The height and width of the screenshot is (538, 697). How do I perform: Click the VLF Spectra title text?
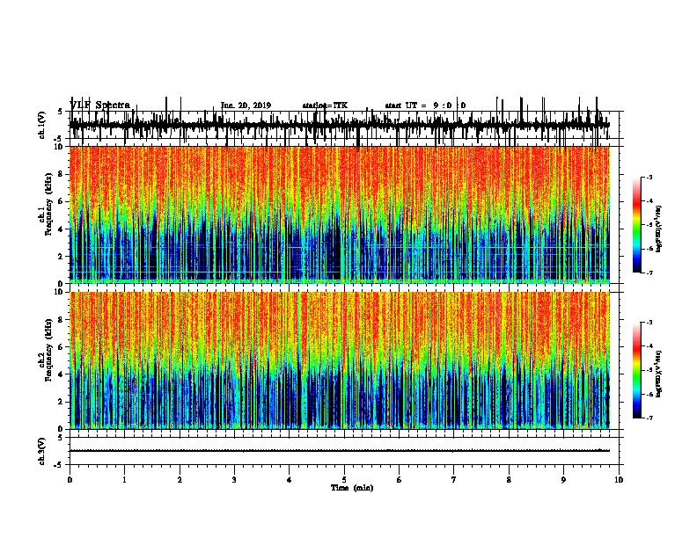(x=99, y=105)
